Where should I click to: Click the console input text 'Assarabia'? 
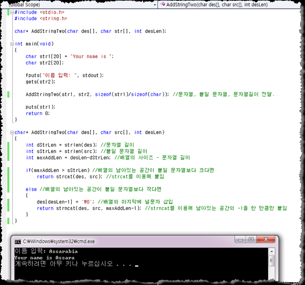[x=63, y=251]
